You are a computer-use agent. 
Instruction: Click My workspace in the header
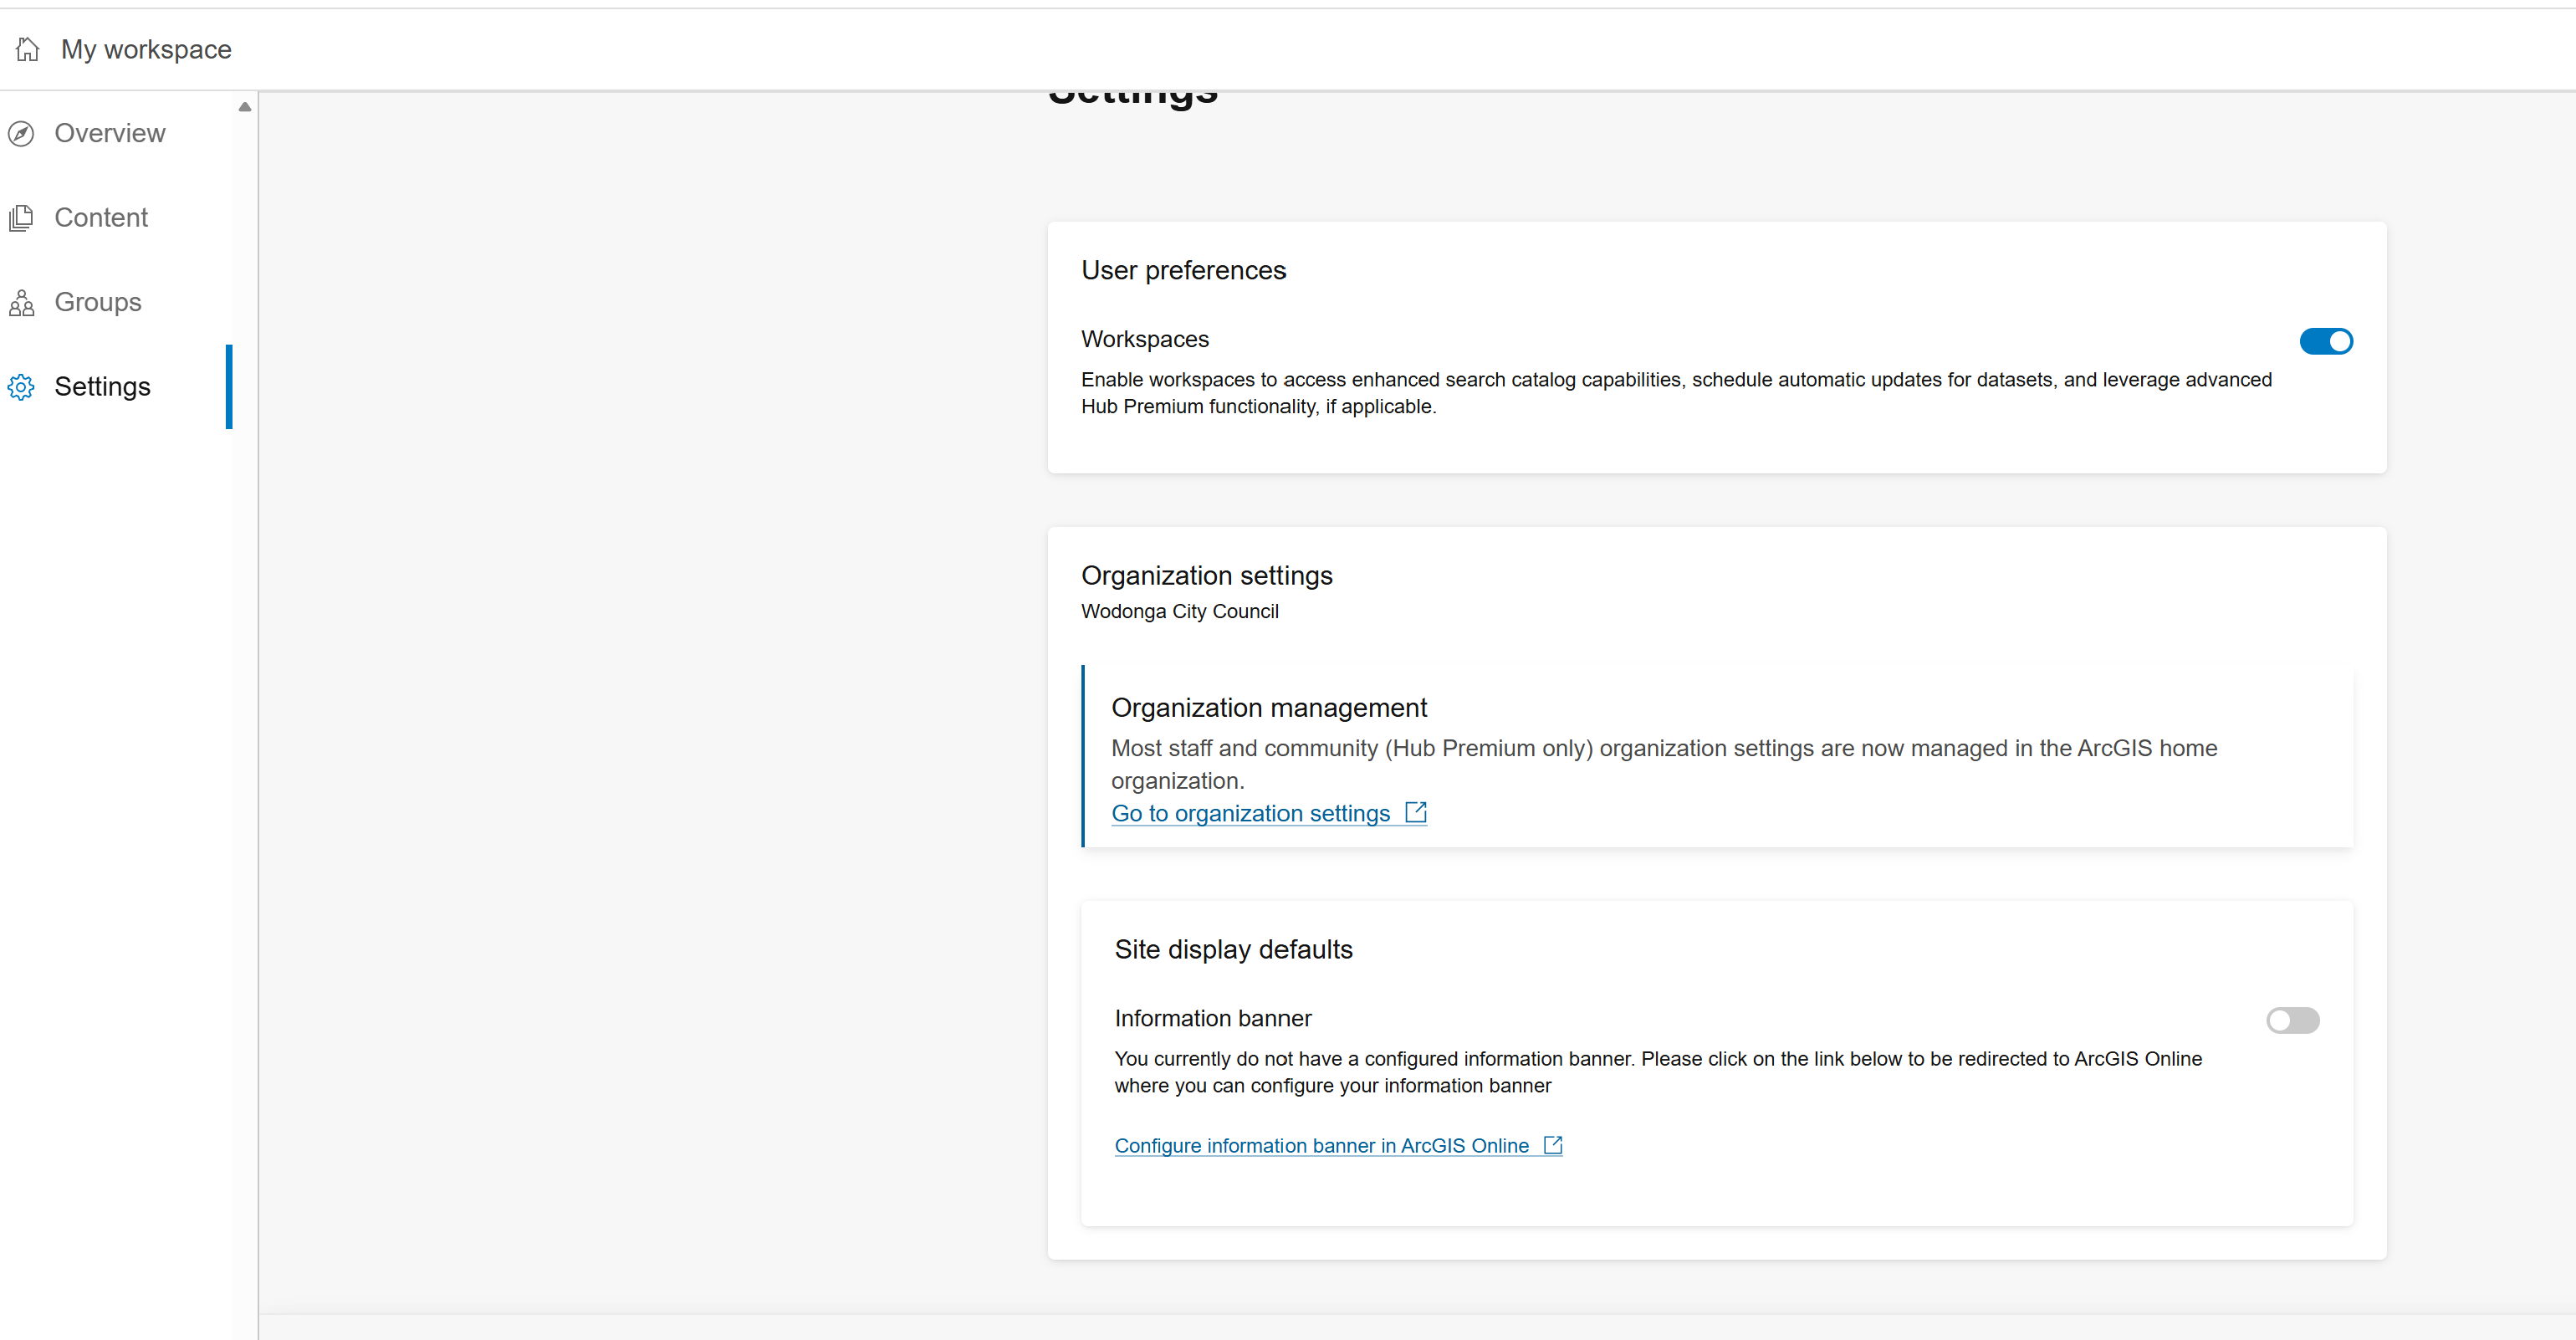pos(146,48)
